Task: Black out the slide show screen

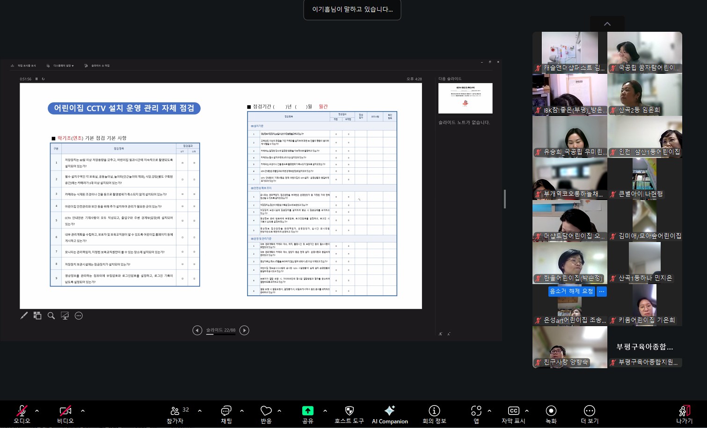Action: coord(65,316)
